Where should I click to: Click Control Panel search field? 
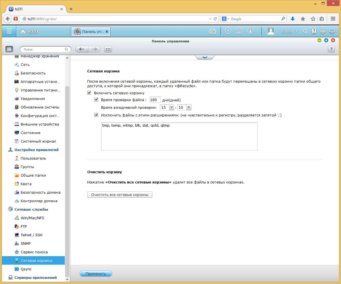point(45,49)
